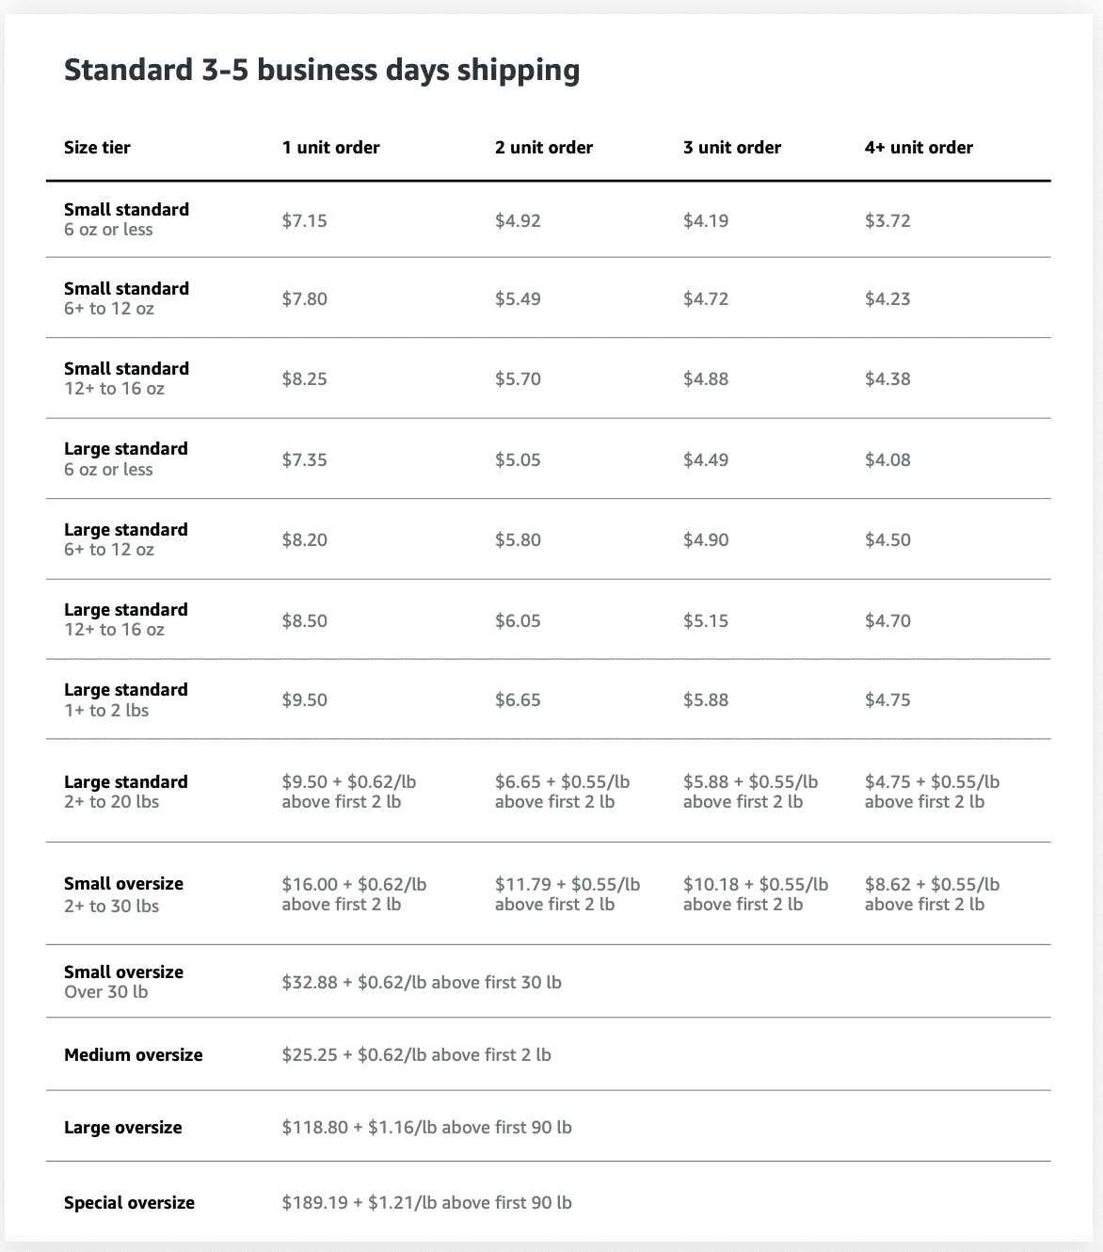The image size is (1103, 1252).
Task: Select the '1 unit order' column header
Action: [x=330, y=148]
